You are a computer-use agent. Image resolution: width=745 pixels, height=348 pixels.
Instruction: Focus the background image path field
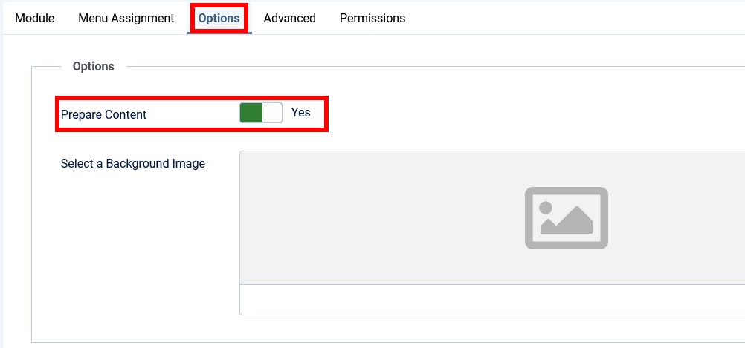pyautogui.click(x=491, y=300)
